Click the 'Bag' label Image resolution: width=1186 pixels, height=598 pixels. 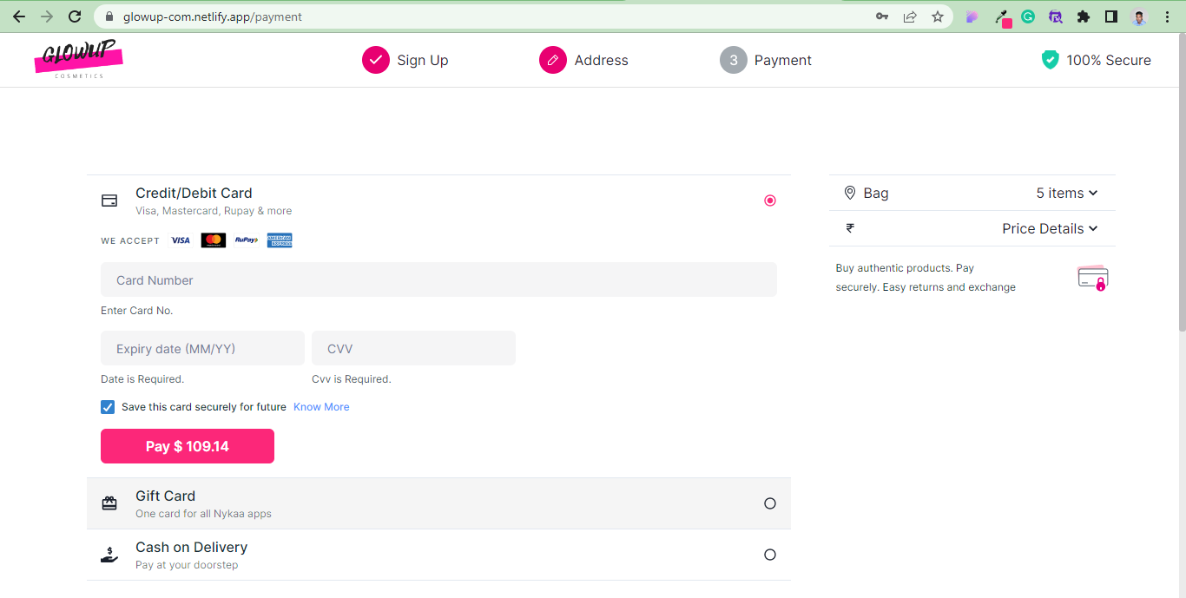(876, 193)
